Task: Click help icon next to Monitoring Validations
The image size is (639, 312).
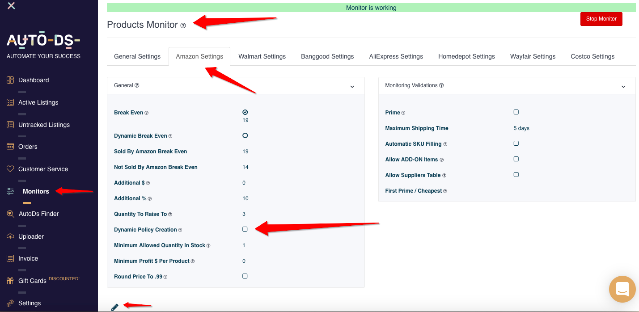Action: 441,85
